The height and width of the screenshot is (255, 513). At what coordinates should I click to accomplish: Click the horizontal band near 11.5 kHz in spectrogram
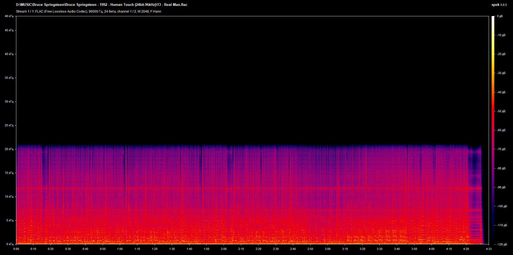coord(248,189)
